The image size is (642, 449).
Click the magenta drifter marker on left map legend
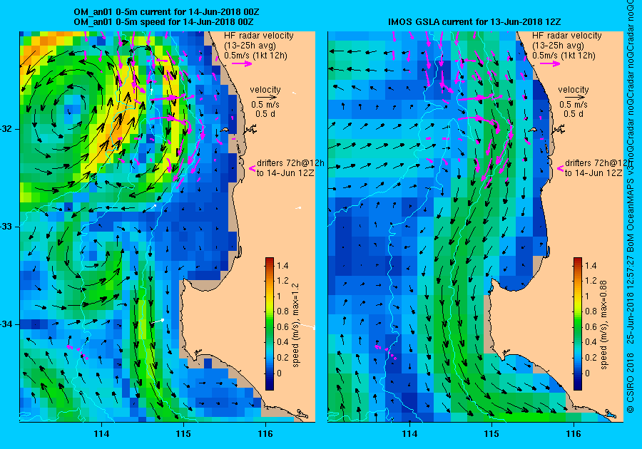253,168
